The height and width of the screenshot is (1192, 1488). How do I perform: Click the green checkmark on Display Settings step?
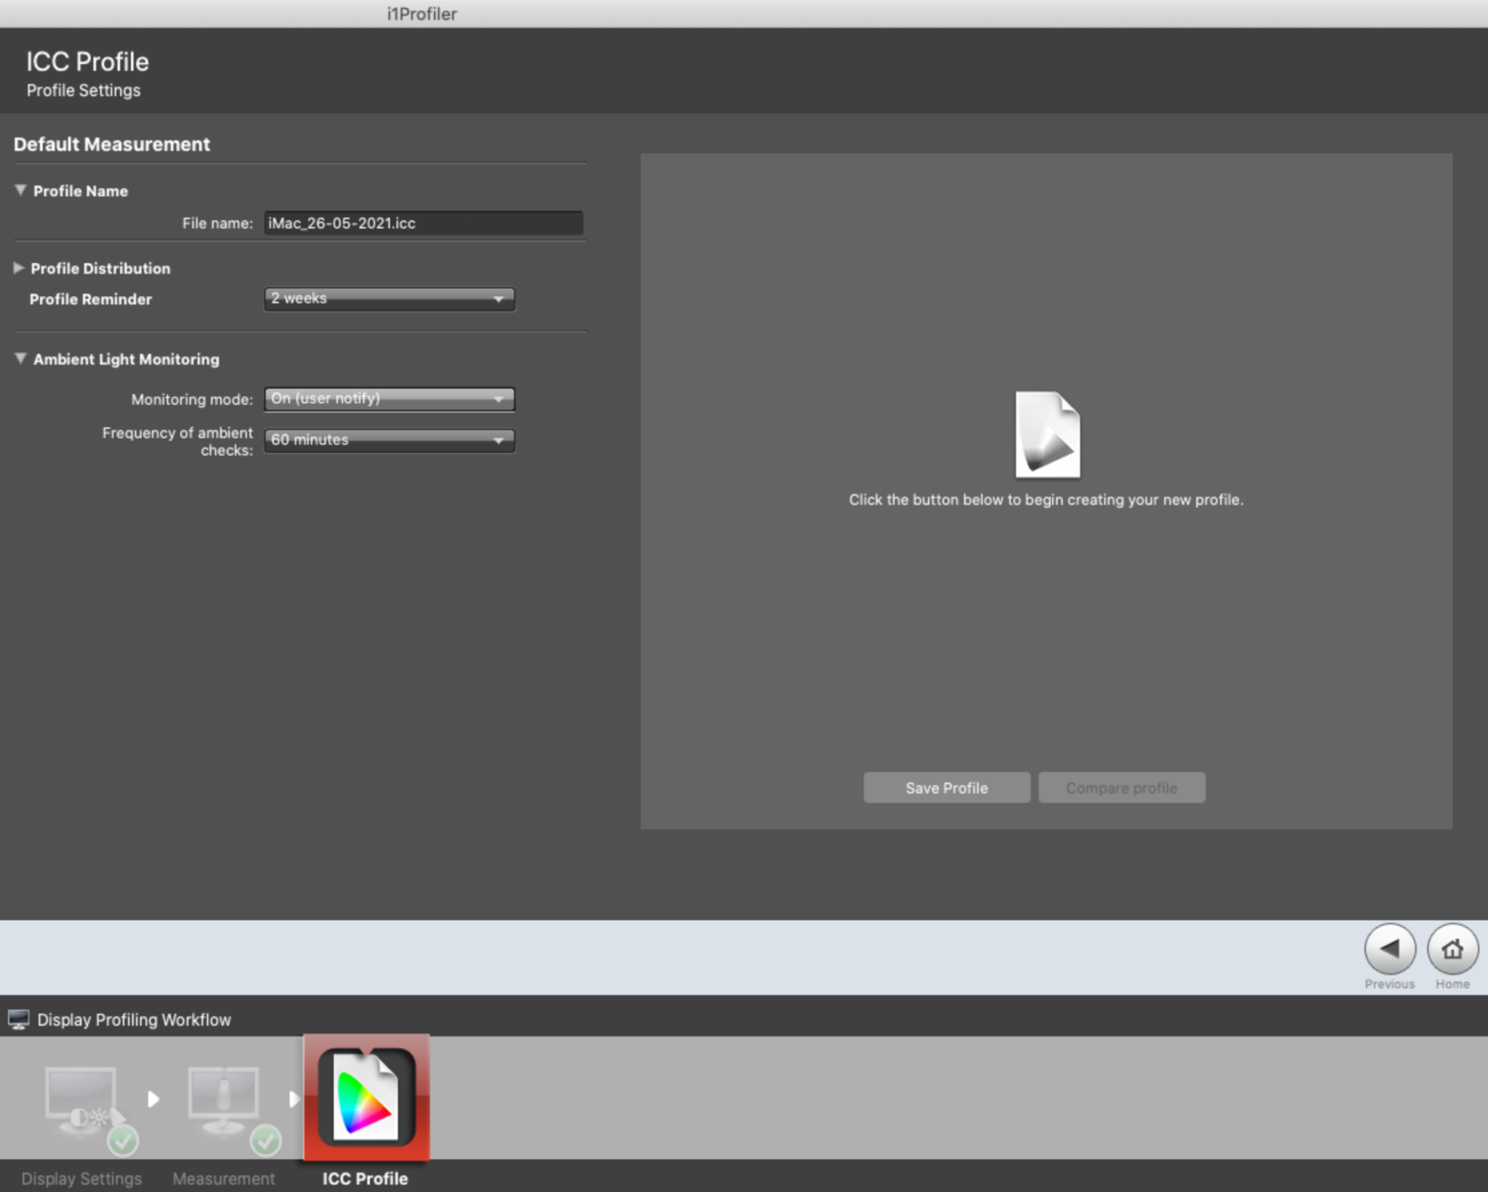(124, 1140)
